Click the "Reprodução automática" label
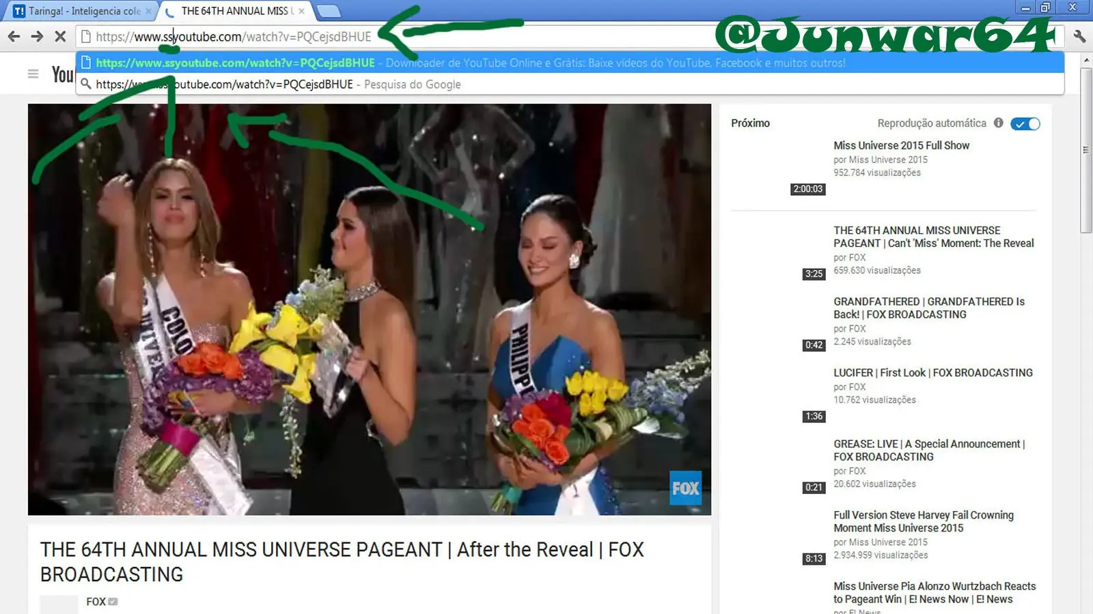Viewport: 1093px width, 614px height. click(932, 123)
